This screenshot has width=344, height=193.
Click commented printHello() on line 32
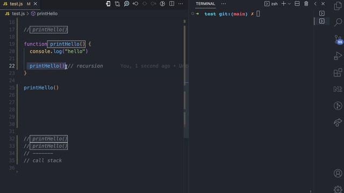point(49,139)
